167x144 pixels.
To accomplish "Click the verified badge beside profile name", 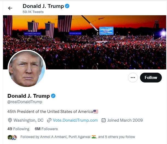I will [x=53, y=96].
